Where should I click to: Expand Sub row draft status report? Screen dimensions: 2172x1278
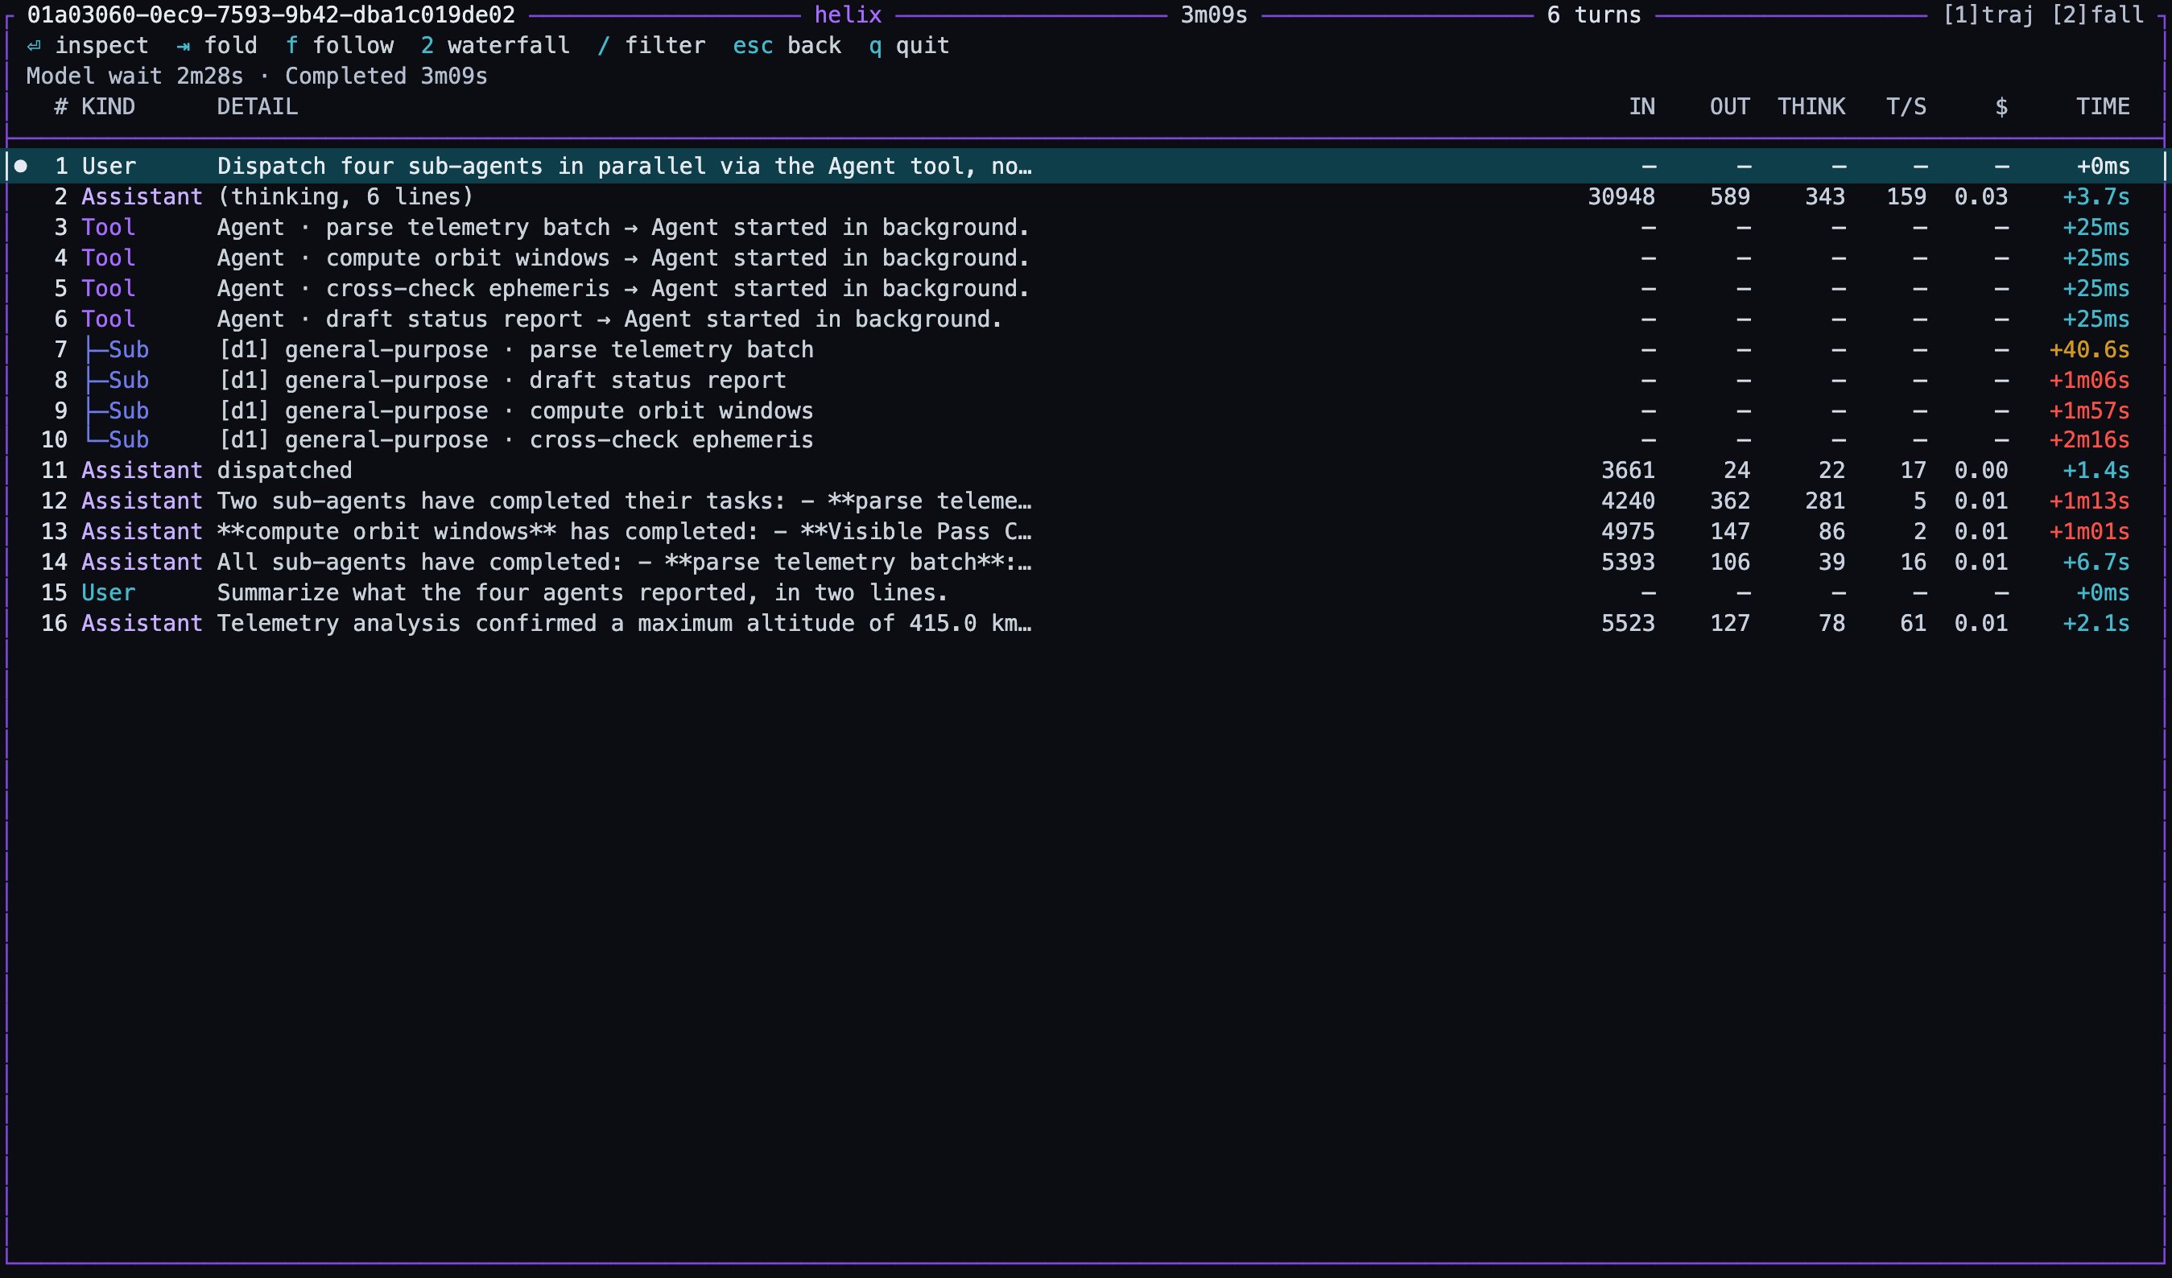pos(1086,381)
